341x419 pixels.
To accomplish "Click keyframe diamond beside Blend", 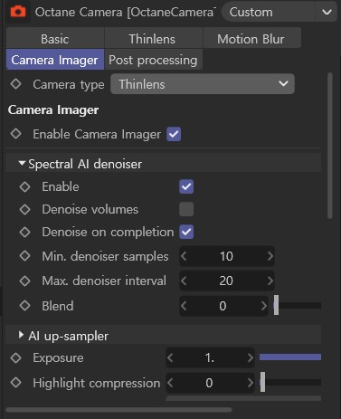I will click(24, 306).
